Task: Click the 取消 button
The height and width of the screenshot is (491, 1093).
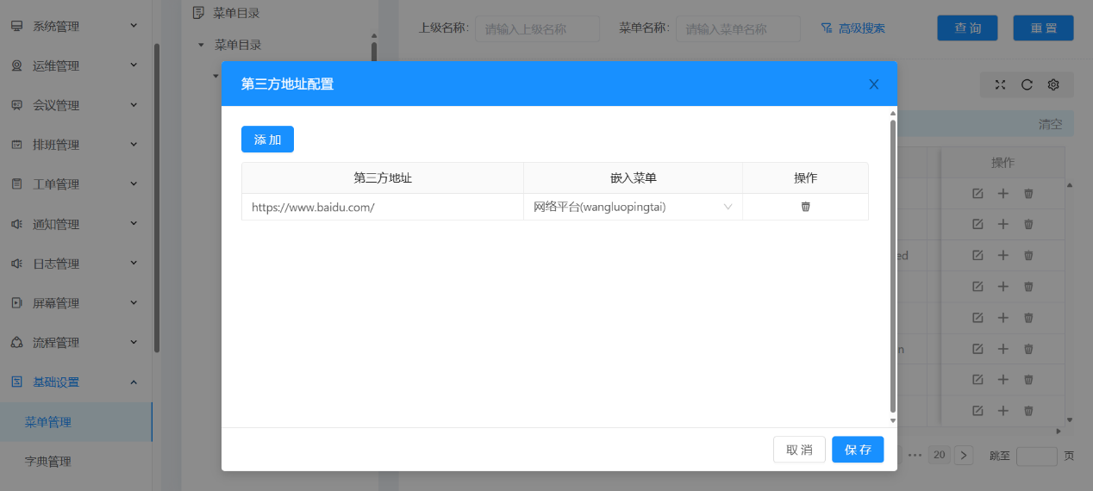Action: pos(798,450)
